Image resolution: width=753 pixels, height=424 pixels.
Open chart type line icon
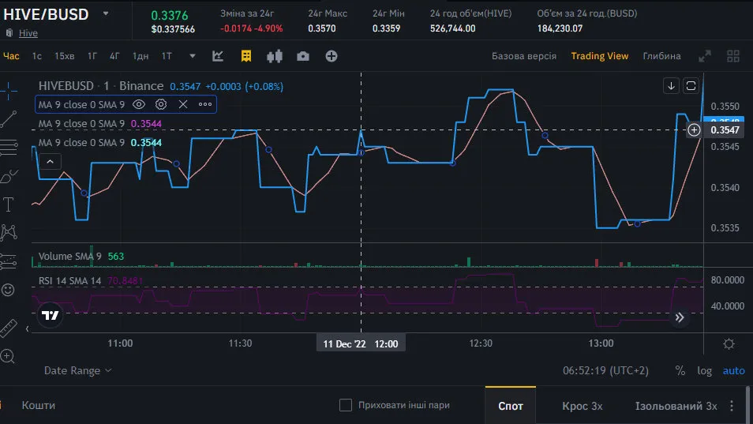(x=218, y=56)
